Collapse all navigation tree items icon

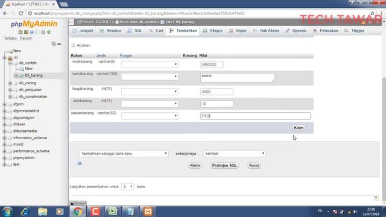(54, 44)
